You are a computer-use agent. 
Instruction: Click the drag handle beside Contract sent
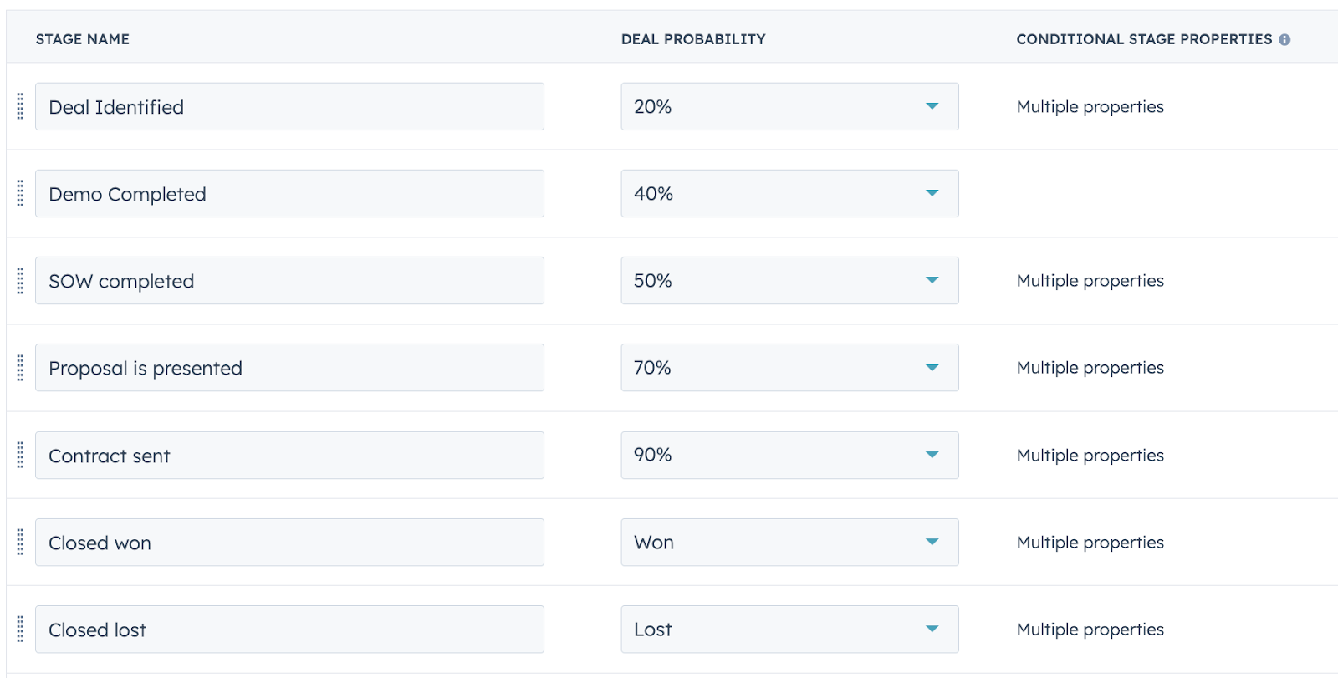click(21, 455)
